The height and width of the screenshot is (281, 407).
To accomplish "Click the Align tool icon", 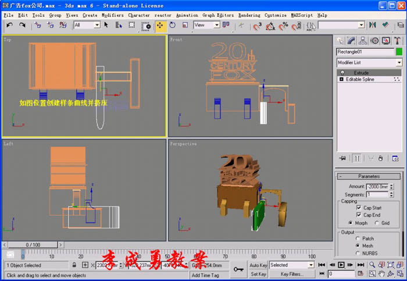I will tap(385, 25).
